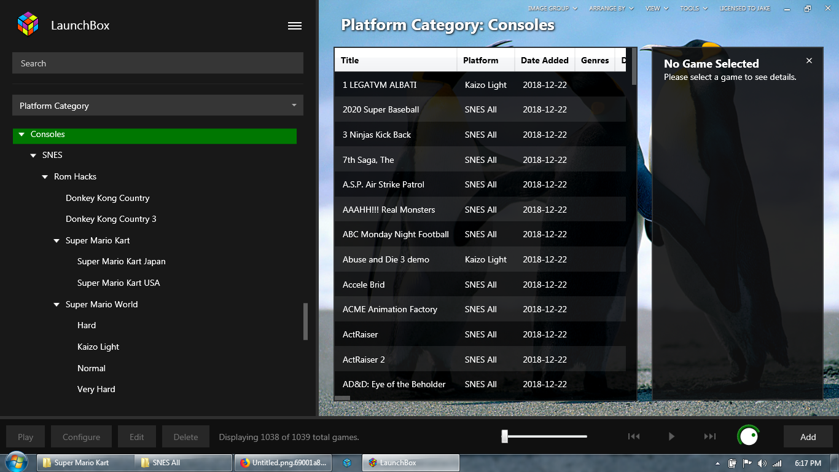Select the LaunchBox taskbar button
The image size is (839, 472).
[411, 463]
